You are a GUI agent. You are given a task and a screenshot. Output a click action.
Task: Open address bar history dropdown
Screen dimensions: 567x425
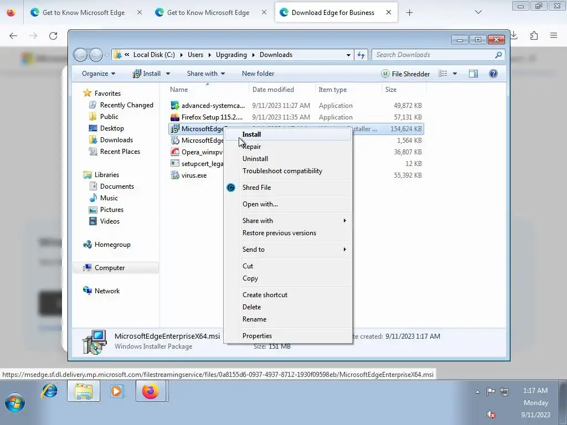[348, 55]
